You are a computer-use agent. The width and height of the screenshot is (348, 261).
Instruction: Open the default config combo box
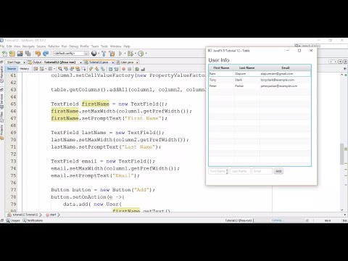coord(71,54)
